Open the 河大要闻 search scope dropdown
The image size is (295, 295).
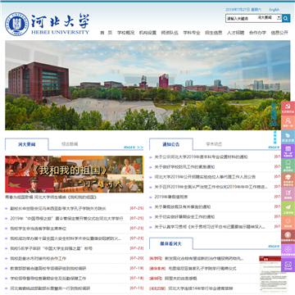tap(269, 18)
